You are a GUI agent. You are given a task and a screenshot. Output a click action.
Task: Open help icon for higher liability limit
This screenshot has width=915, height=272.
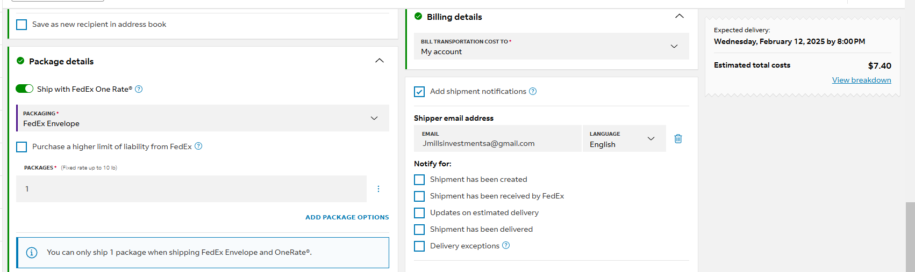click(198, 146)
